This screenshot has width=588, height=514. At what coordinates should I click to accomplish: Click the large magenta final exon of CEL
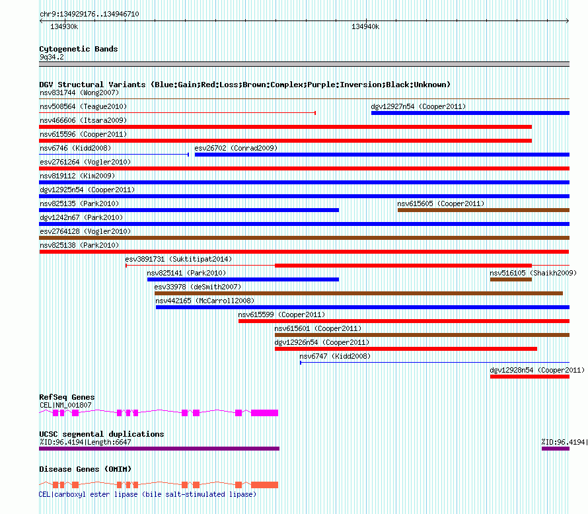tap(265, 413)
